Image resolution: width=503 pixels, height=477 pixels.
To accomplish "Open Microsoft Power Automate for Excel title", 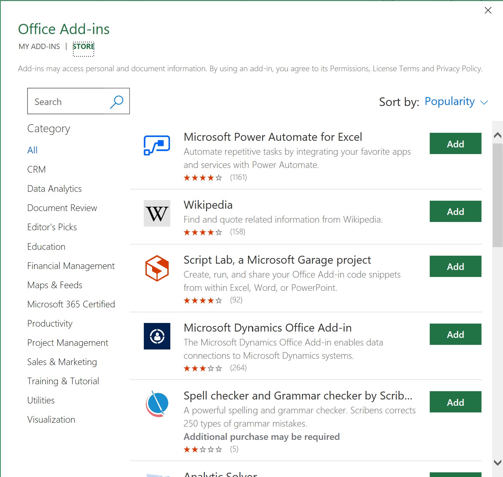I will tap(273, 137).
